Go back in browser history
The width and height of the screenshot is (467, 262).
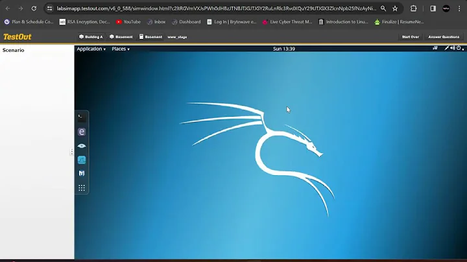[x=8, y=8]
